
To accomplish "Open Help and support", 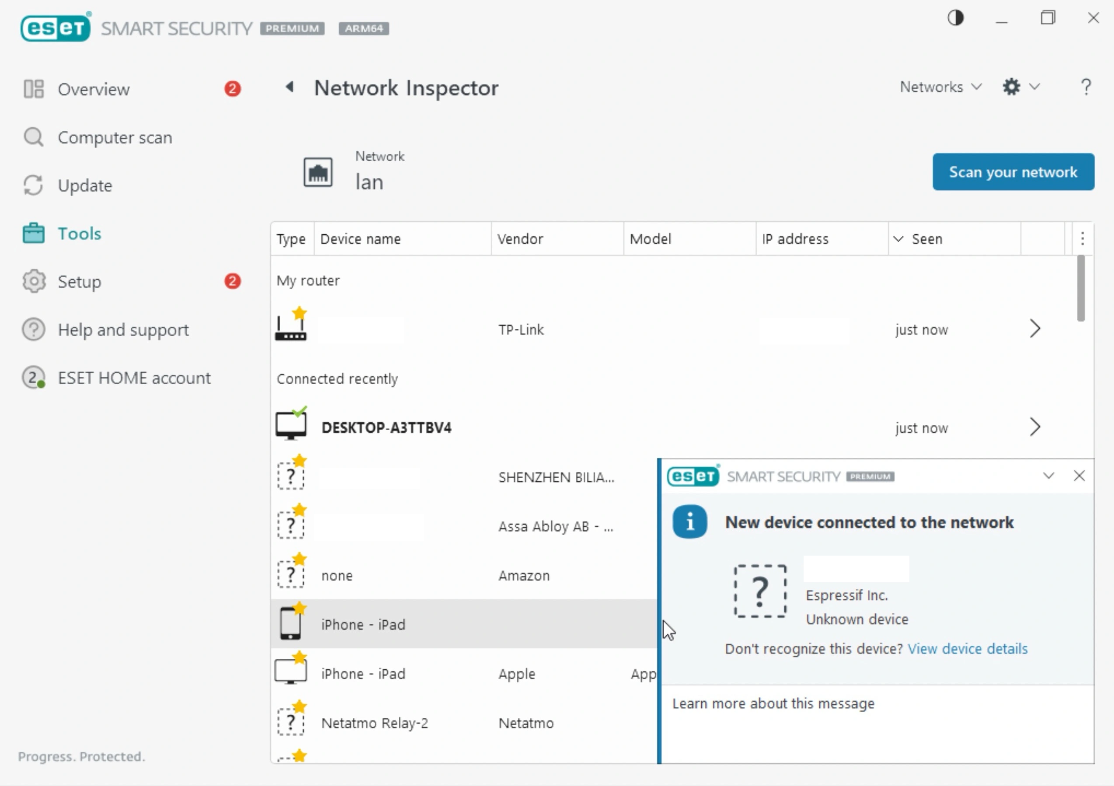I will pos(123,330).
